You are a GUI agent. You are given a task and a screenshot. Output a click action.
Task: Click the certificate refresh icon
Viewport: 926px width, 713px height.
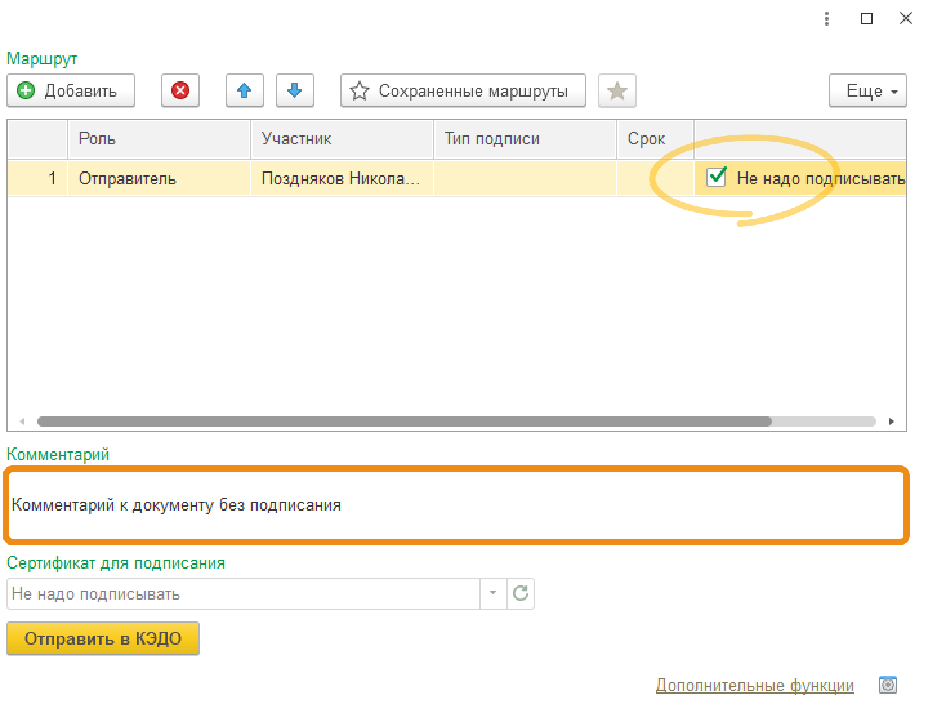pos(521,593)
